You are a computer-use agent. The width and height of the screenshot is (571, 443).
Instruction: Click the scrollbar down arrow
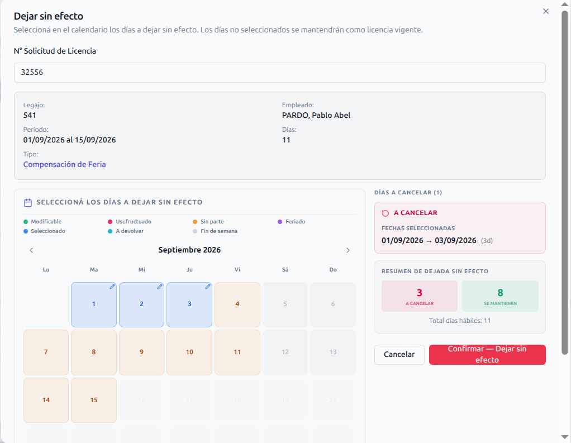(x=564, y=437)
